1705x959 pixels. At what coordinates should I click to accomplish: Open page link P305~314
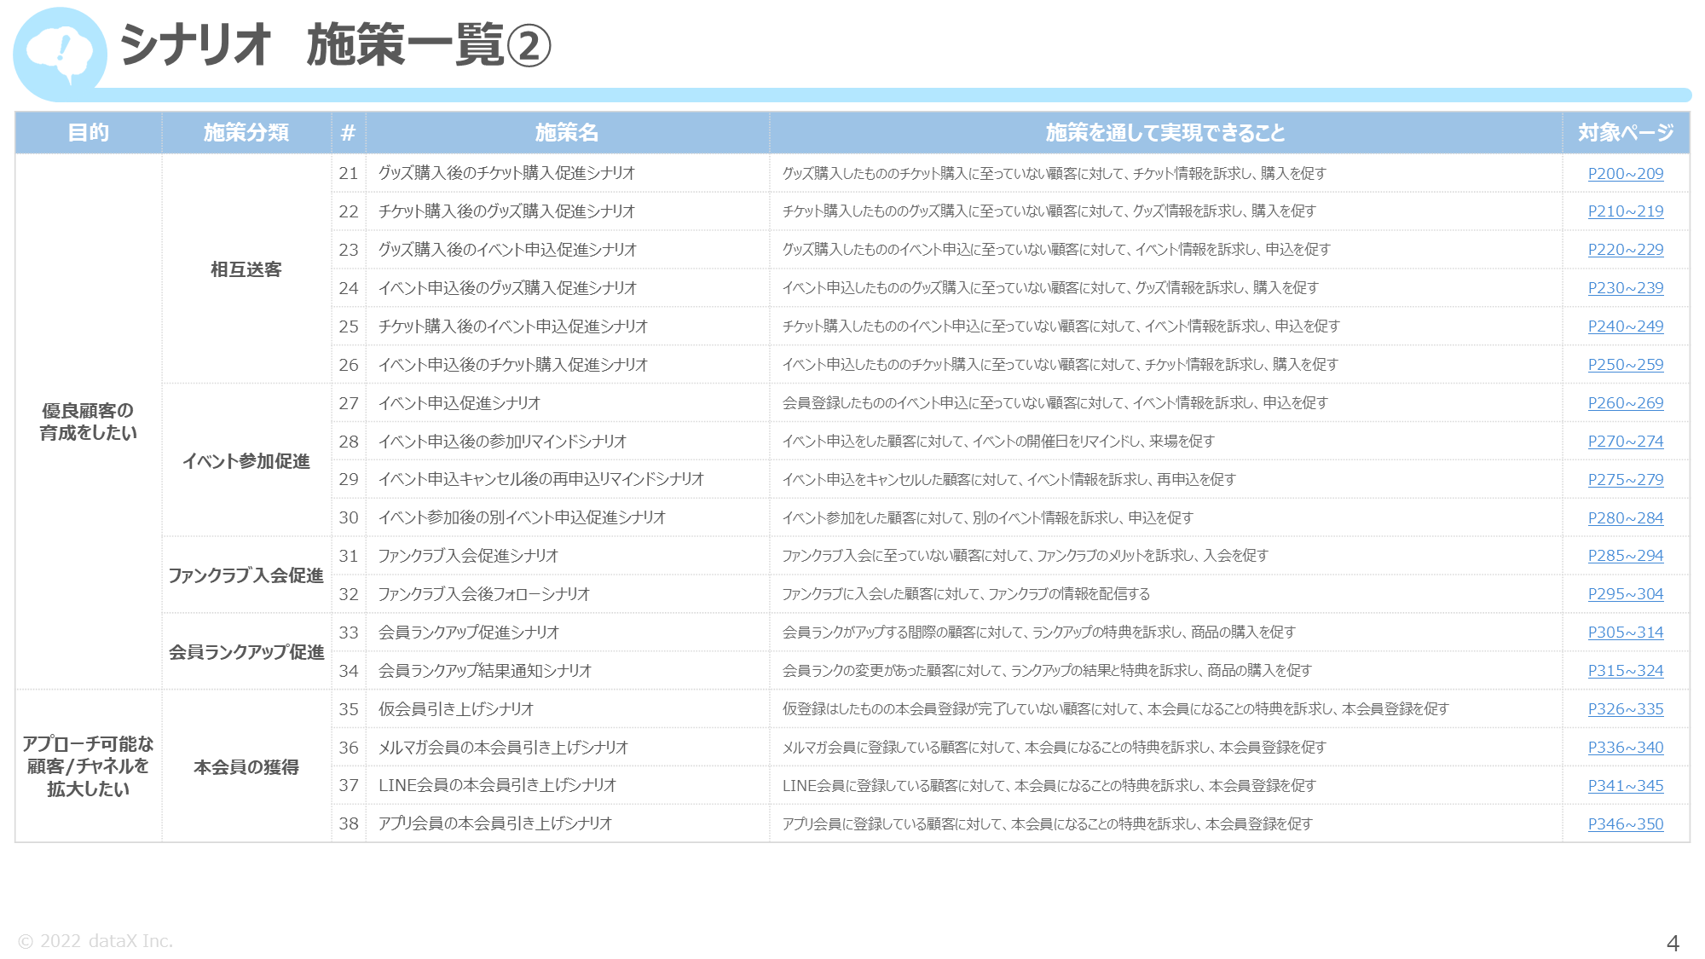pos(1625,633)
